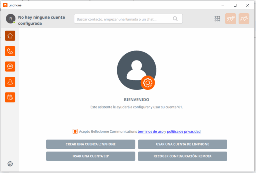
Task: Open the call history phone icon
Action: tap(10, 51)
